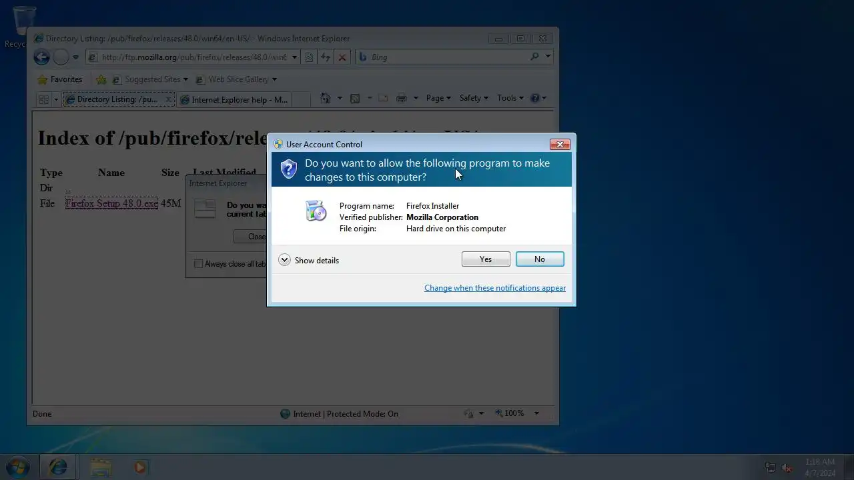The height and width of the screenshot is (480, 854).
Task: Open the Safety menu
Action: [x=474, y=98]
